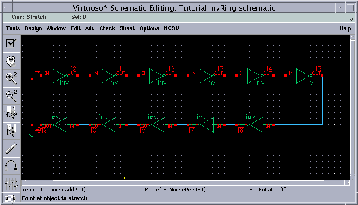358x205 pixels.
Task: Click the left vertical blue wire
Action: (x=41, y=100)
